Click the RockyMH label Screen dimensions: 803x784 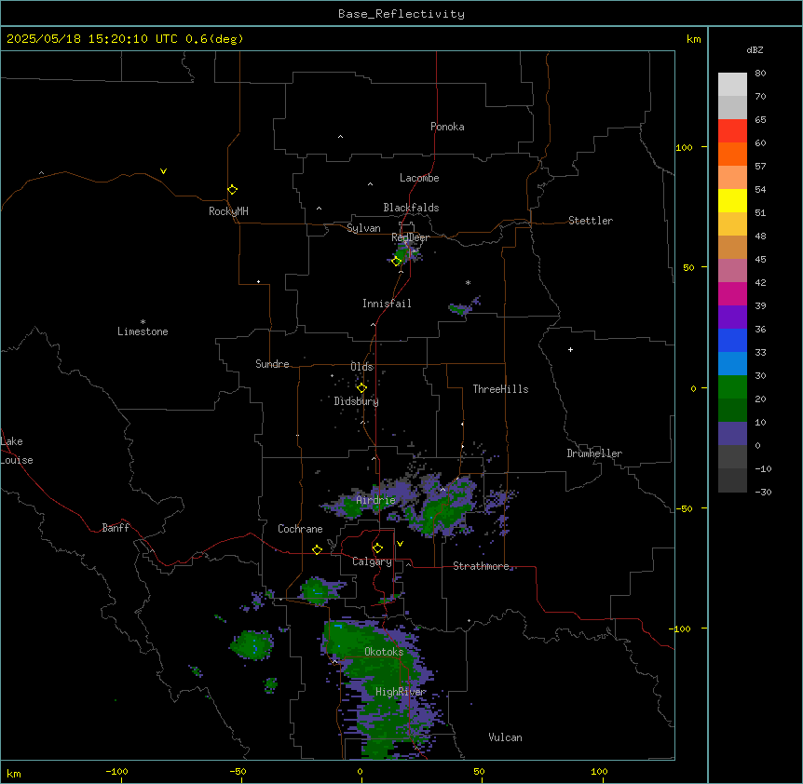coord(228,211)
